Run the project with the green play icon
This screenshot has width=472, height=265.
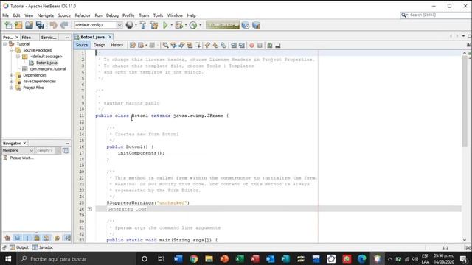tap(165, 25)
